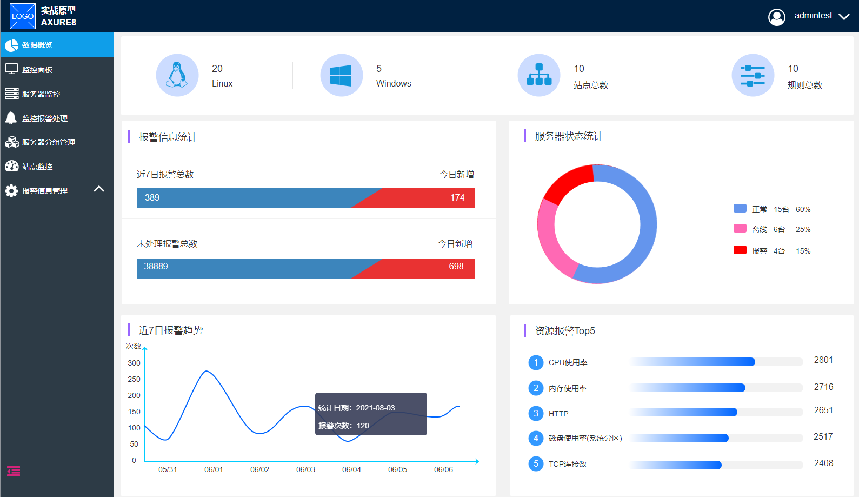Click the Windows logo icon
Image resolution: width=859 pixels, height=497 pixels.
pos(342,75)
